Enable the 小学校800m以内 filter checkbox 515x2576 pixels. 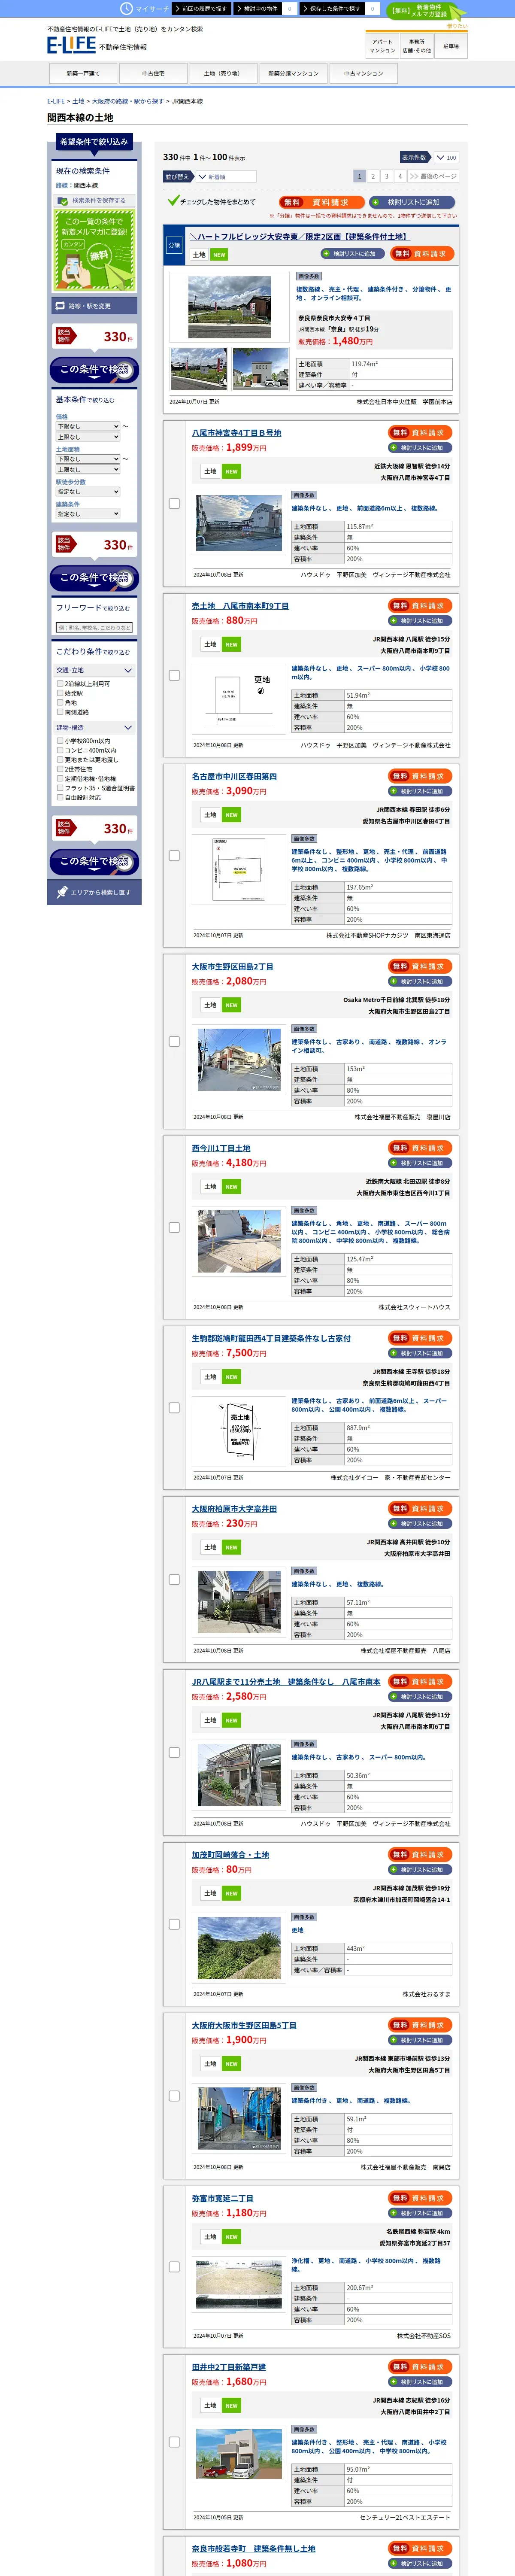pyautogui.click(x=60, y=741)
